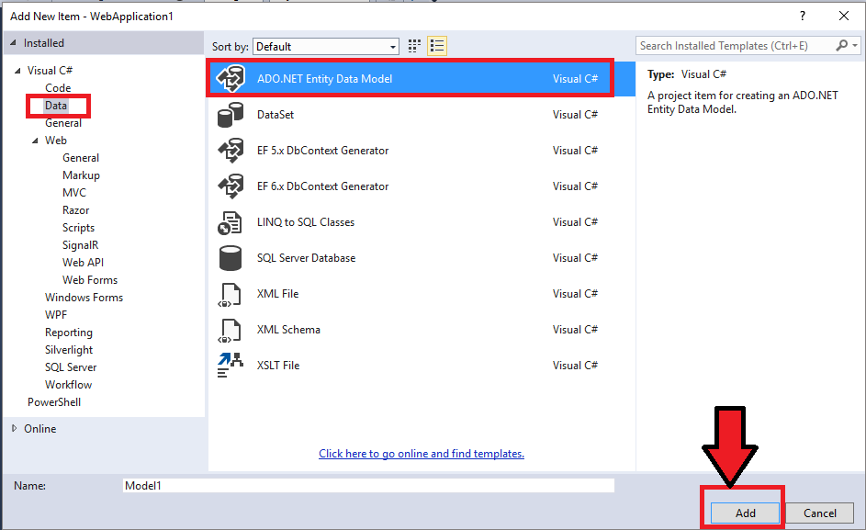Click the Add button
This screenshot has height=530, width=866.
pos(743,513)
